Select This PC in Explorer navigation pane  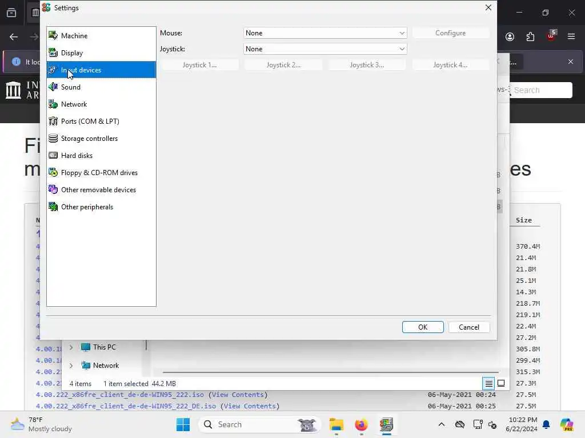point(98,347)
